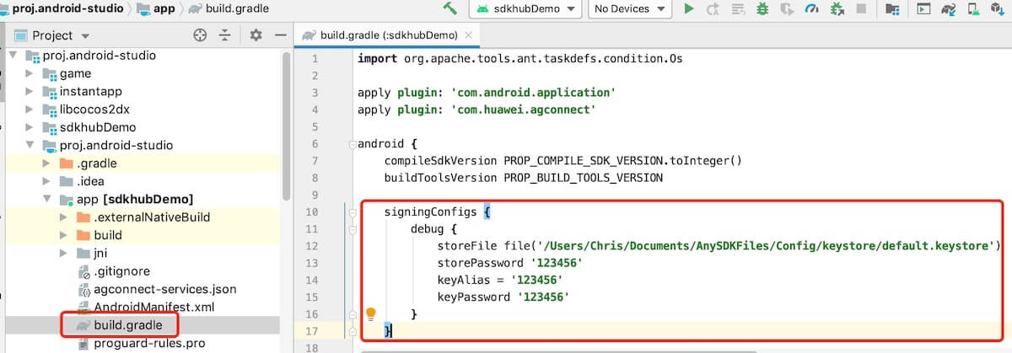
Task: Click the locate-in-project crosshair icon
Action: pos(200,35)
